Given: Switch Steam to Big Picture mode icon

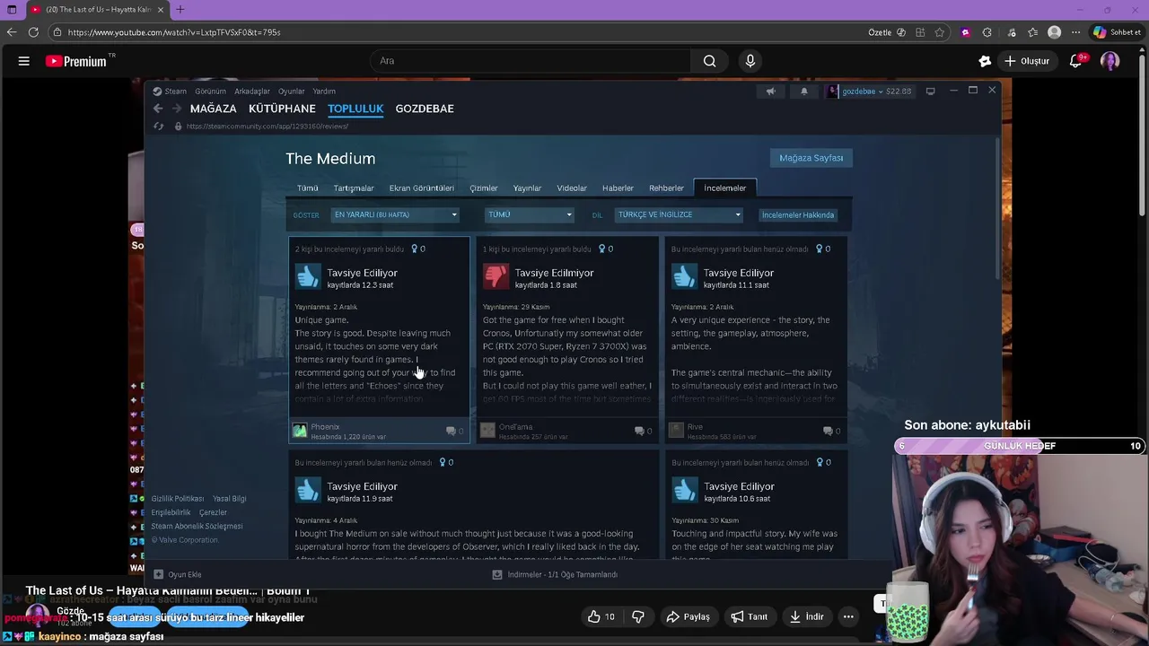Looking at the screenshot, I should (x=930, y=91).
